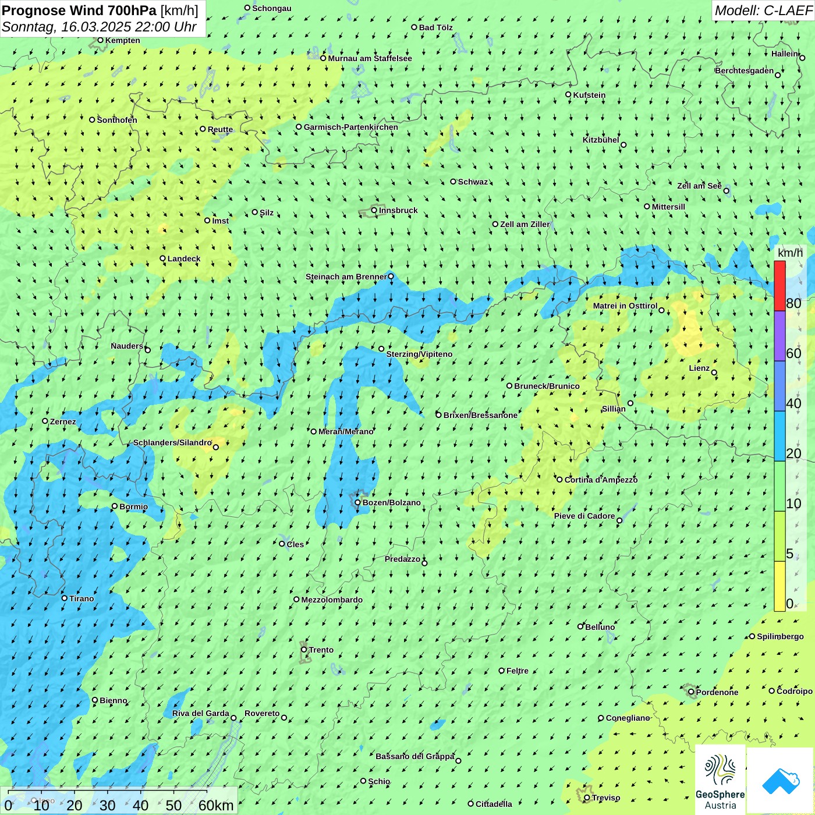This screenshot has height=815, width=815.
Task: Pick the yellow 0–5 legend color segment
Action: [779, 586]
